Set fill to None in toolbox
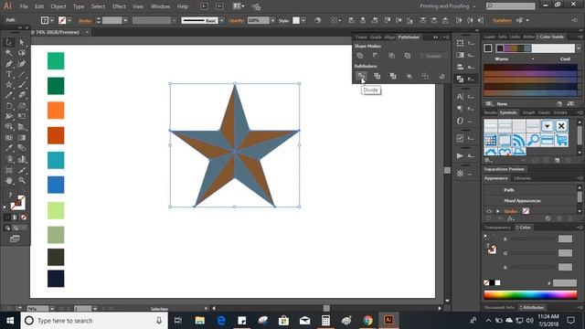Viewport: 585px width, 329px height. [24, 218]
